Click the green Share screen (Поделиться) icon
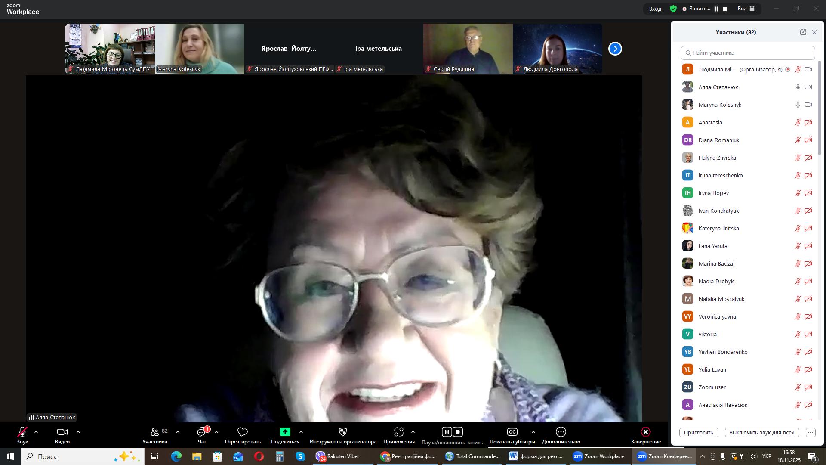 [285, 432]
